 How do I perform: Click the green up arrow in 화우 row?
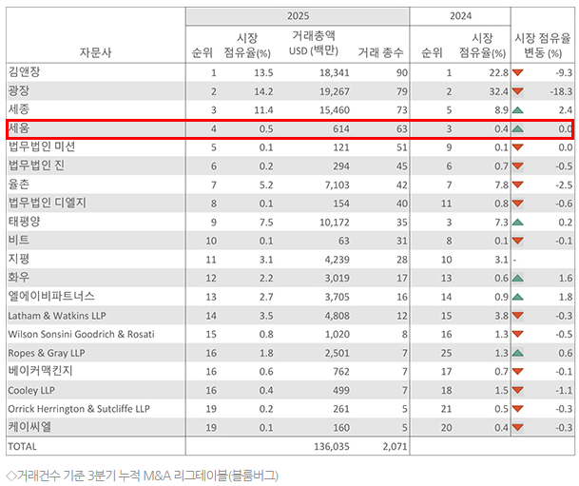tap(518, 278)
